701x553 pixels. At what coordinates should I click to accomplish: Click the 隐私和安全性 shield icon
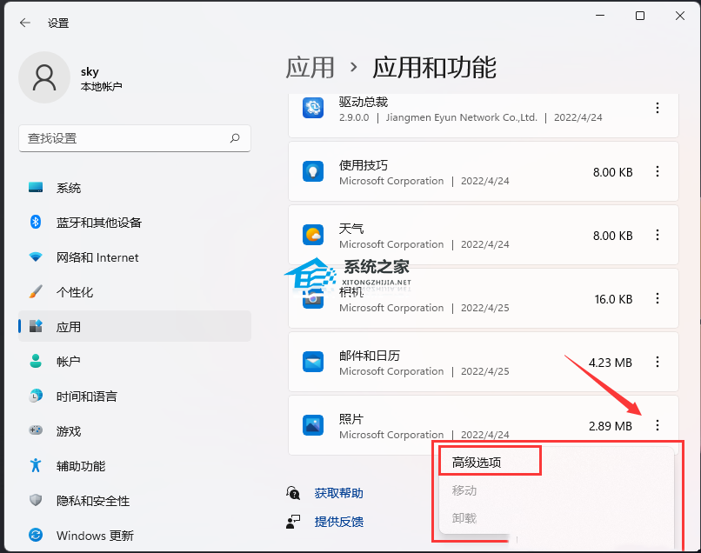36,500
